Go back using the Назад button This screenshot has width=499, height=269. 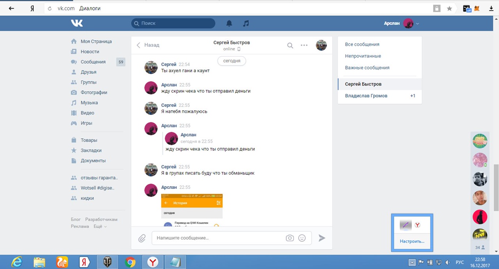148,45
